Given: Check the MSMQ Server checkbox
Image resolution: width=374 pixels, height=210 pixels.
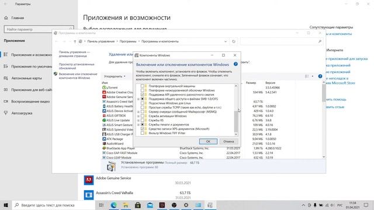Looking at the screenshot, I should [x=143, y=111].
